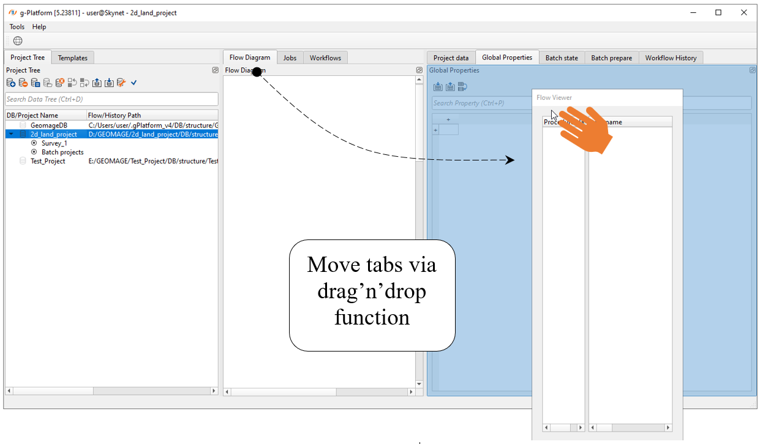Click the Flow Viewer right pane scroll-right arrow

(668, 427)
